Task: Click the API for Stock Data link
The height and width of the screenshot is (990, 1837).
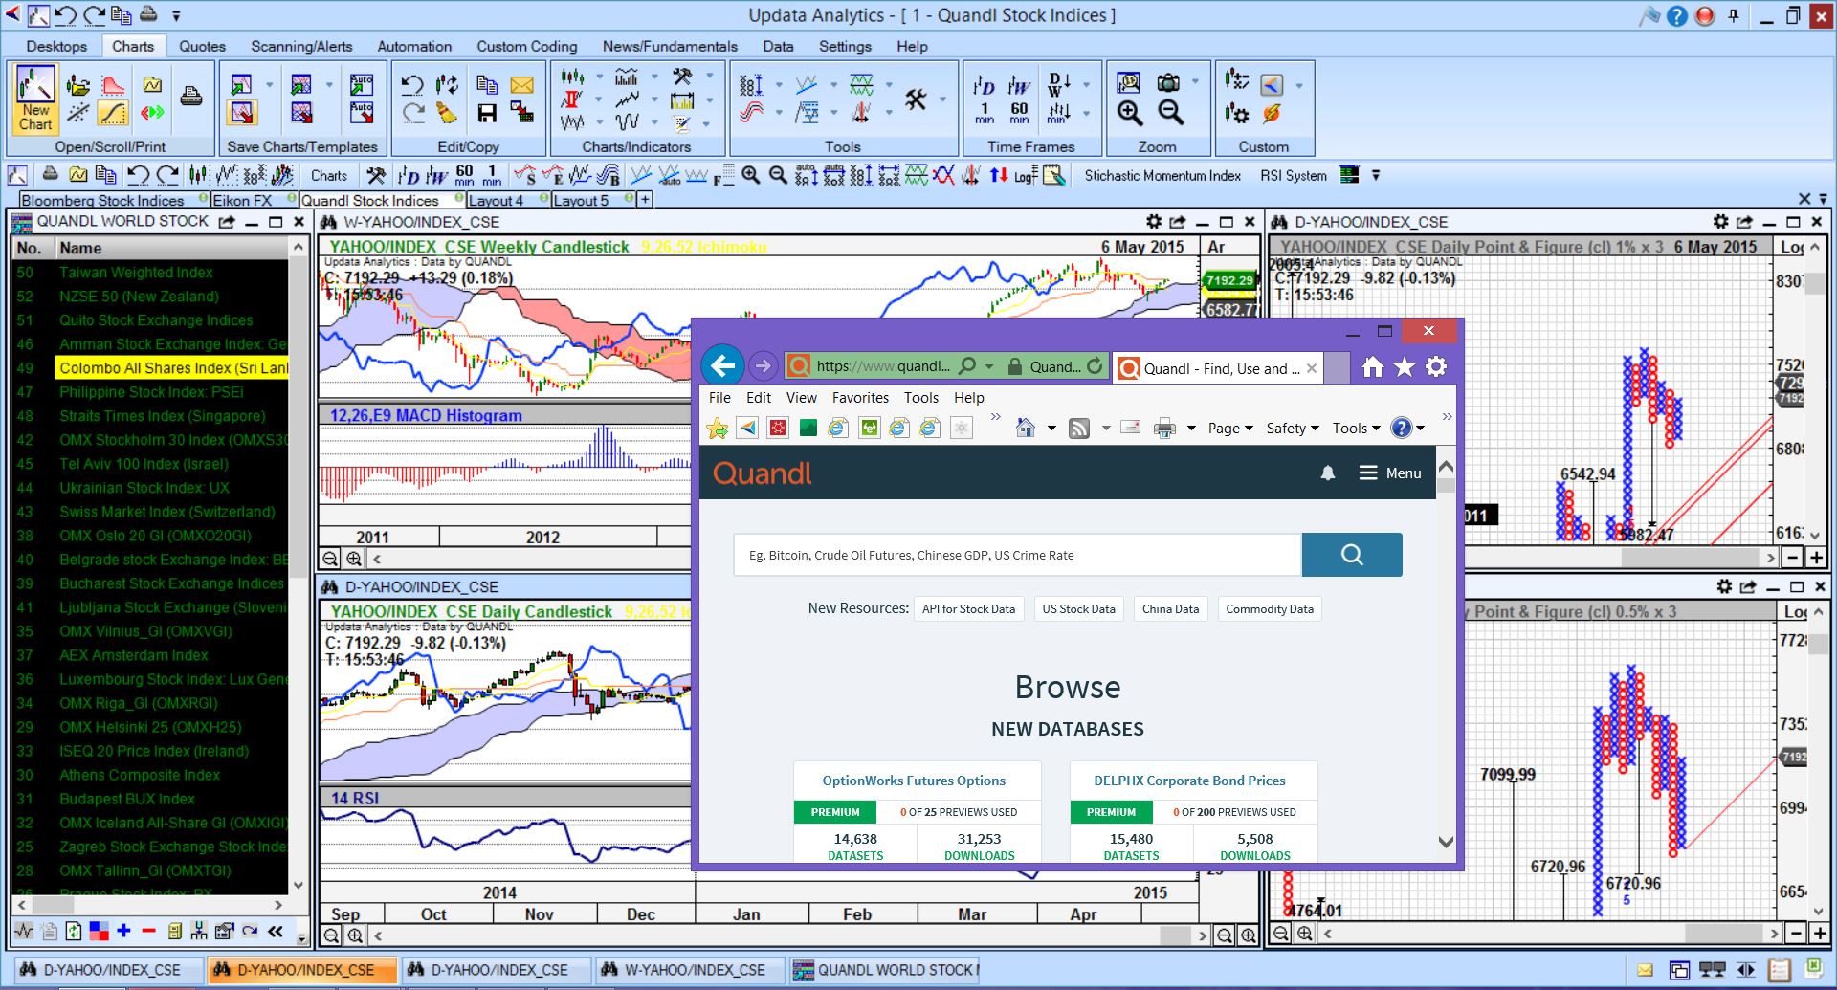Action: 968,609
